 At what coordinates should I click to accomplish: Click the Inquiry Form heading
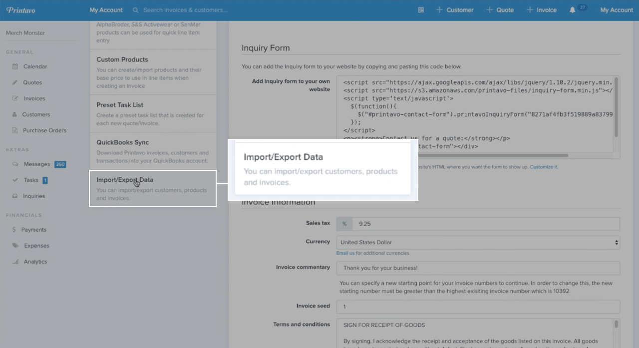[x=266, y=48]
